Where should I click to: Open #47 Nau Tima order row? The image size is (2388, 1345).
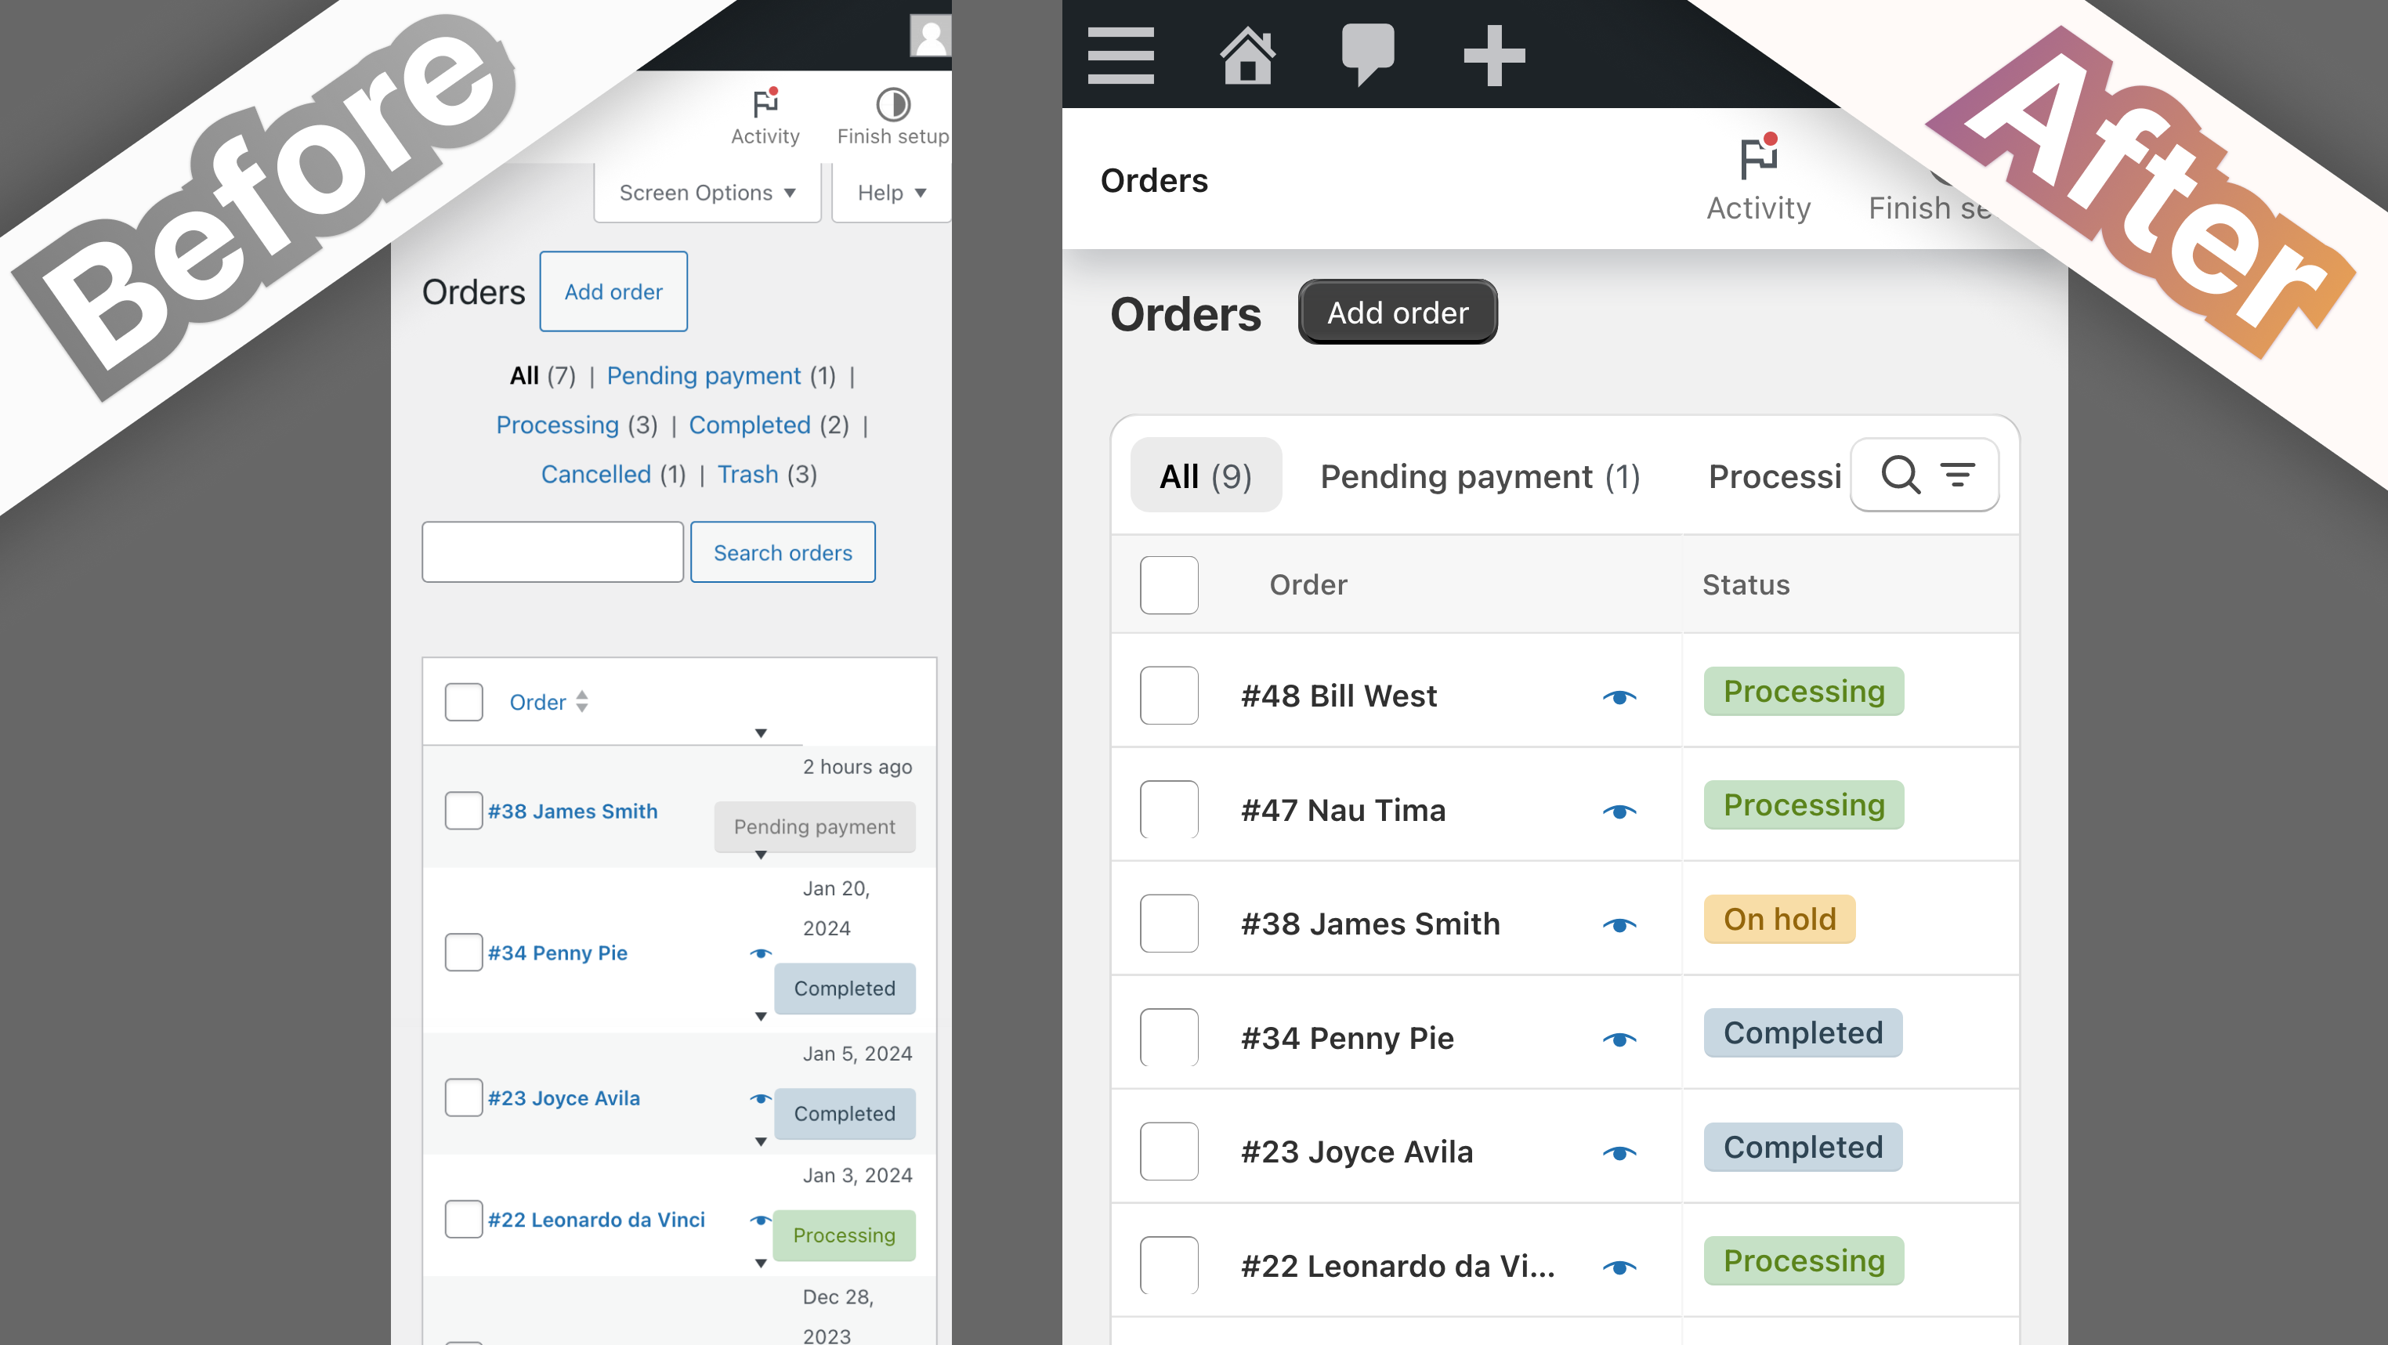pos(1342,810)
